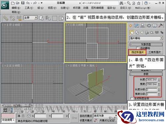
Task: Select Lights category icon
Action: 142,32
